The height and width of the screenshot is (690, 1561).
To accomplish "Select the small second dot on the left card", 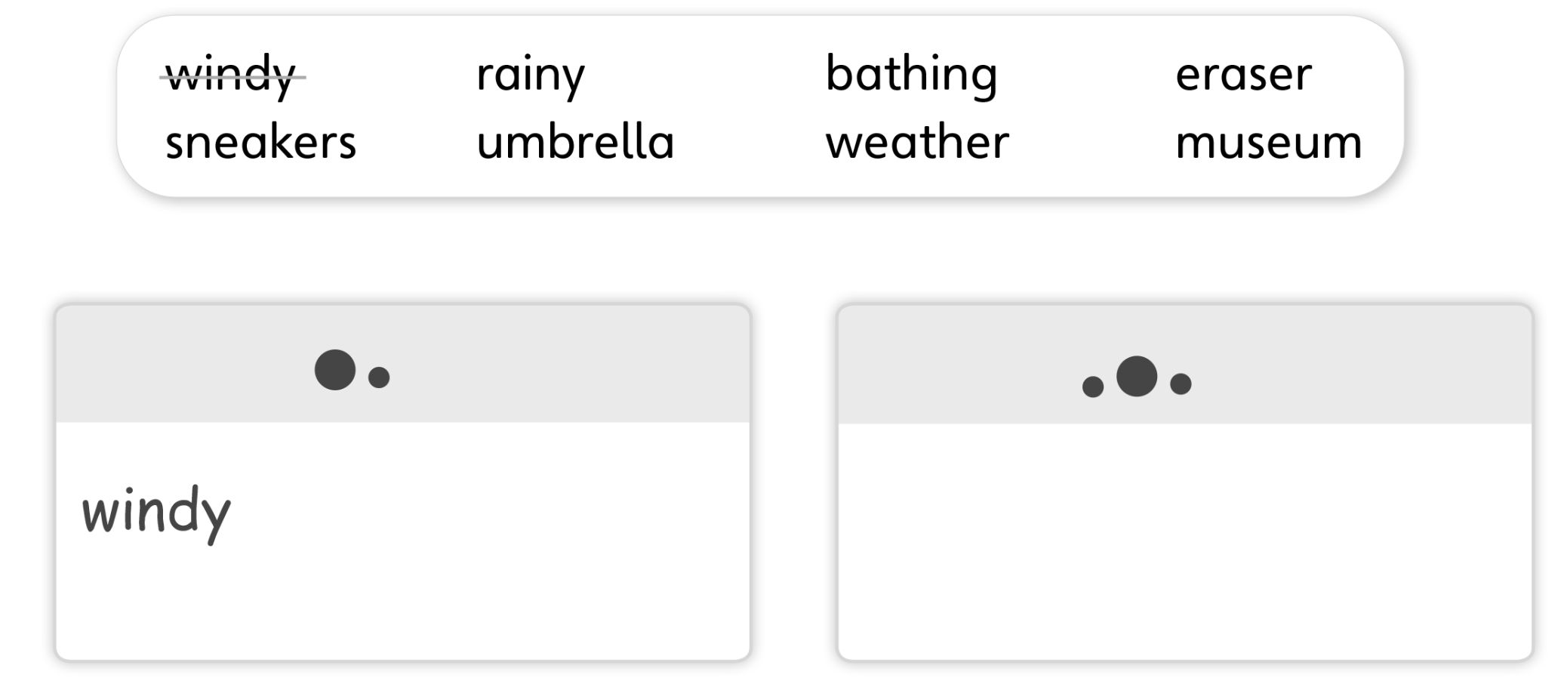I will coord(379,377).
